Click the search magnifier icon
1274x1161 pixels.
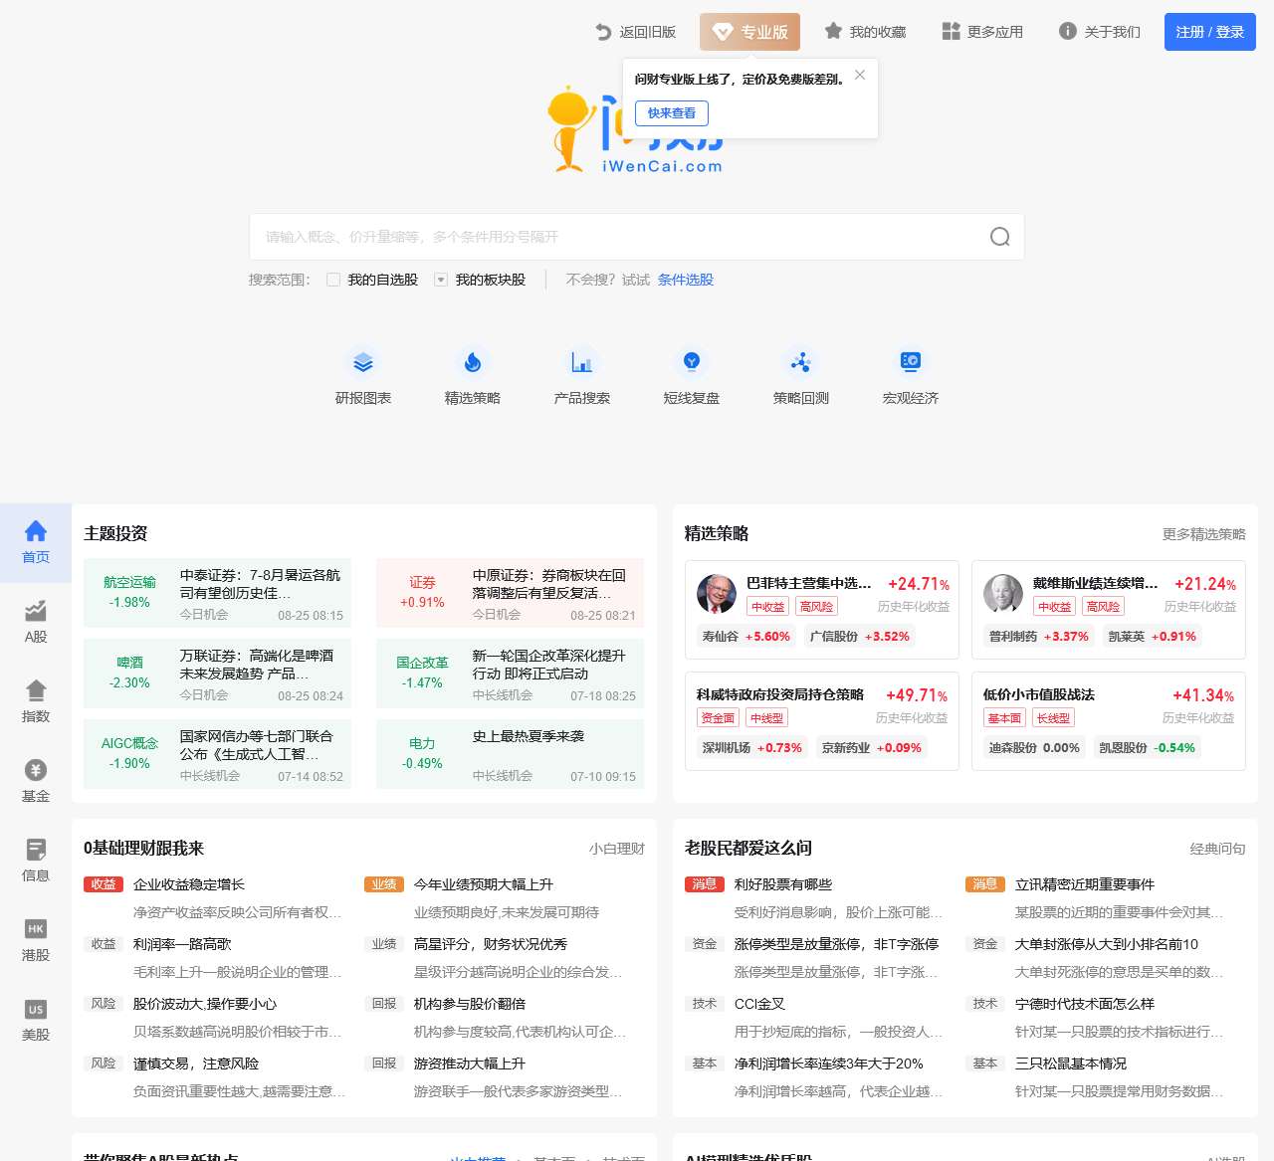1000,237
